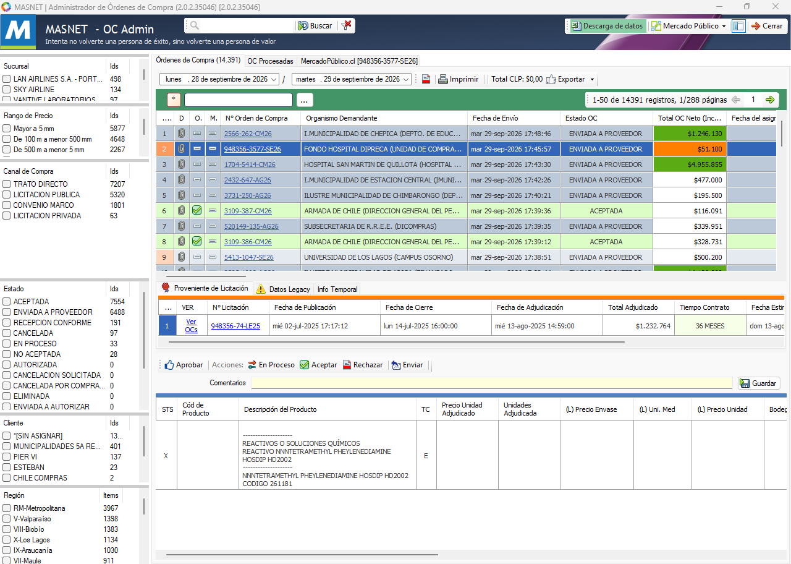Click the green $4.955.855 total cell

coord(690,164)
